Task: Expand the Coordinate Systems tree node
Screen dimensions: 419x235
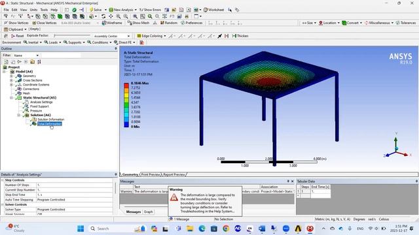Action: pos(11,85)
